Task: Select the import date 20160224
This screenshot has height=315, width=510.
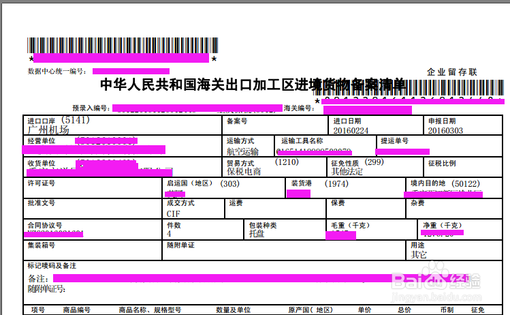Action: tap(351, 131)
